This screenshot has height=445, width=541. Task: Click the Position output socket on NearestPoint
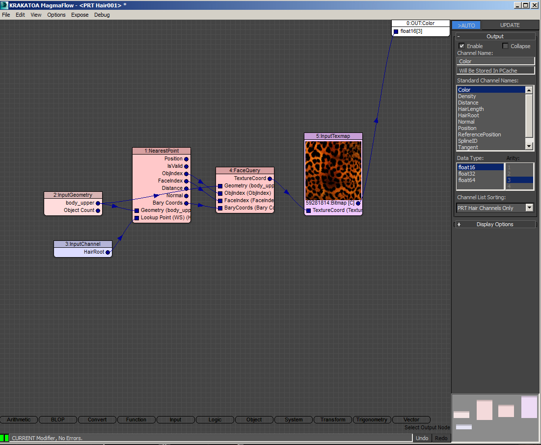click(x=186, y=159)
